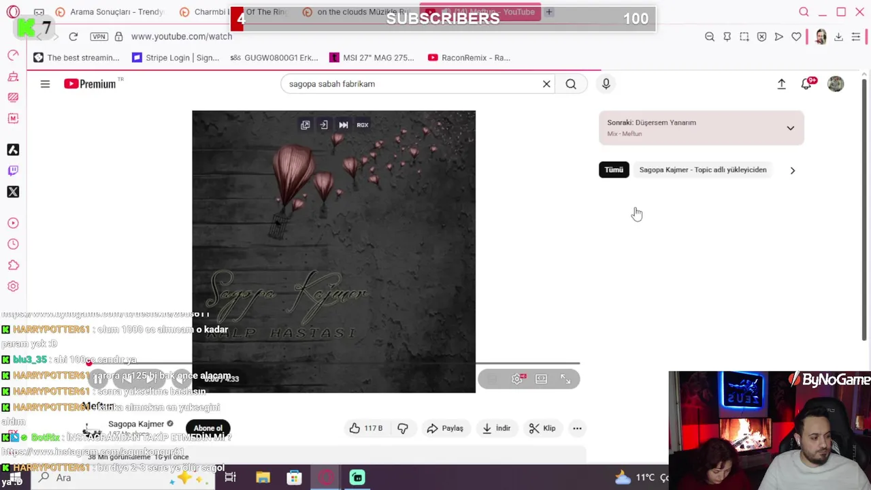Open browsing history clock in sidebar

(13, 244)
